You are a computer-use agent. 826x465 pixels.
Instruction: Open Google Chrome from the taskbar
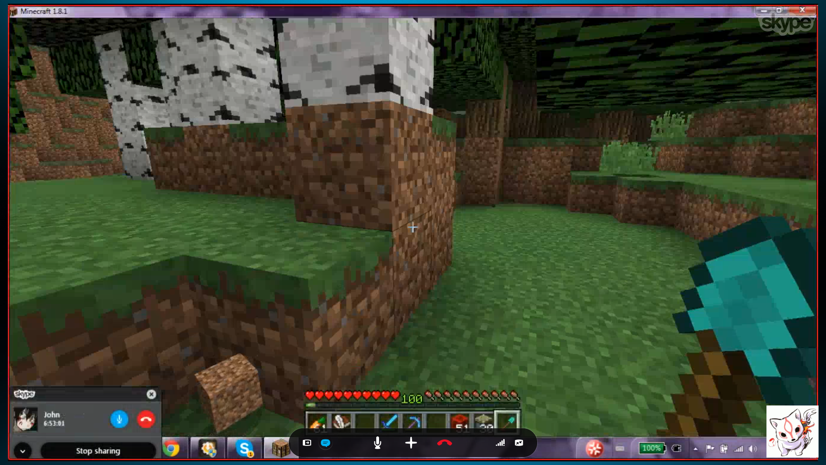coord(171,449)
